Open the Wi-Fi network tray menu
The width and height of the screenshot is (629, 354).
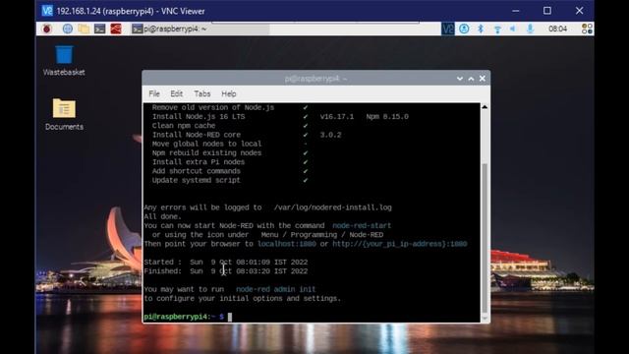coord(497,29)
